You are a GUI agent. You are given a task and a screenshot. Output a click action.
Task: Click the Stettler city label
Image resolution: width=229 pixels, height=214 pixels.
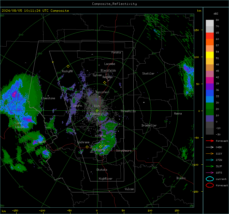coord(148,74)
